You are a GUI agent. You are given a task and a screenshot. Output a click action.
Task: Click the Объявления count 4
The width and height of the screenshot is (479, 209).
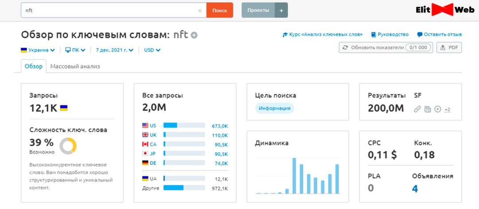[415, 188]
